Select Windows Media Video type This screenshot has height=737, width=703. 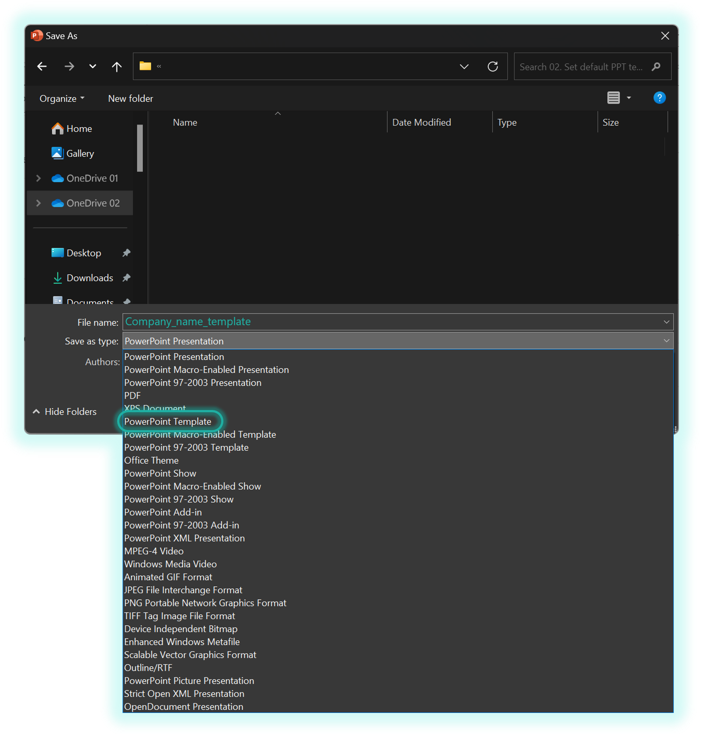point(398,564)
